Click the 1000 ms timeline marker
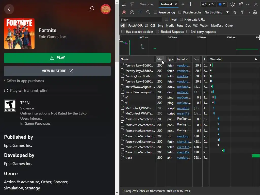 [x=143, y=38]
